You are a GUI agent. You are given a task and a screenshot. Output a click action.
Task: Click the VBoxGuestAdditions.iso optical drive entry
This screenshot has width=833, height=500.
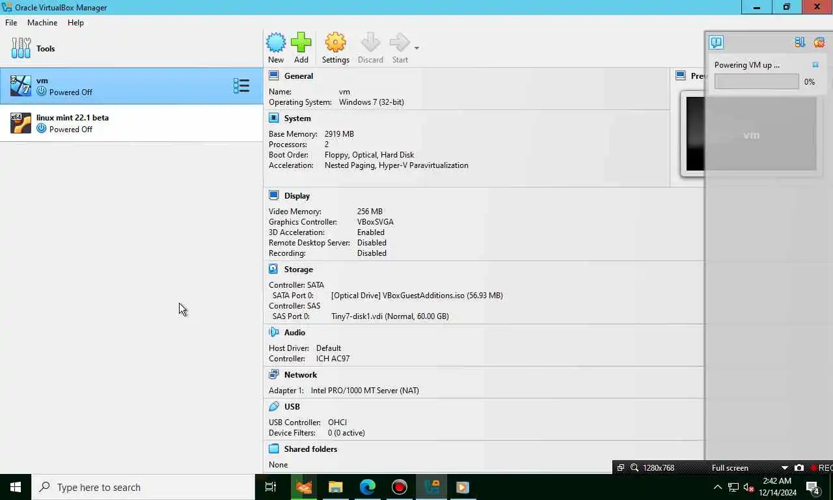[416, 296]
